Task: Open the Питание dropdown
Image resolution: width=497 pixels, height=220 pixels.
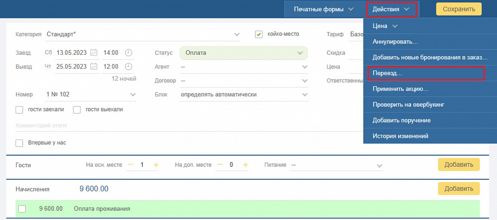Action: pyautogui.click(x=336, y=165)
